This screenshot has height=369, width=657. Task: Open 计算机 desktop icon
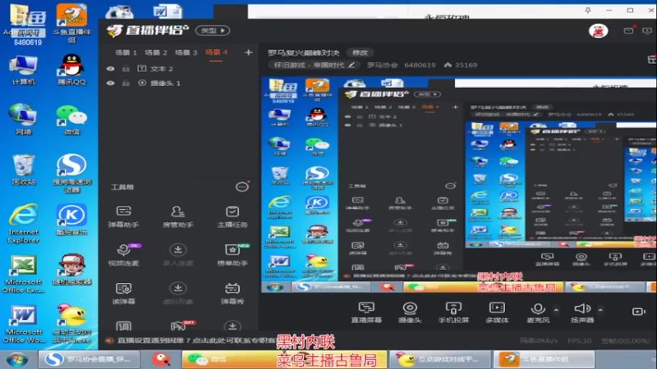tap(24, 70)
